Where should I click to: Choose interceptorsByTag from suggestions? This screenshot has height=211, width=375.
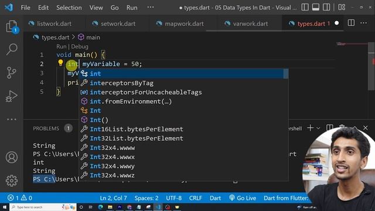(183, 83)
